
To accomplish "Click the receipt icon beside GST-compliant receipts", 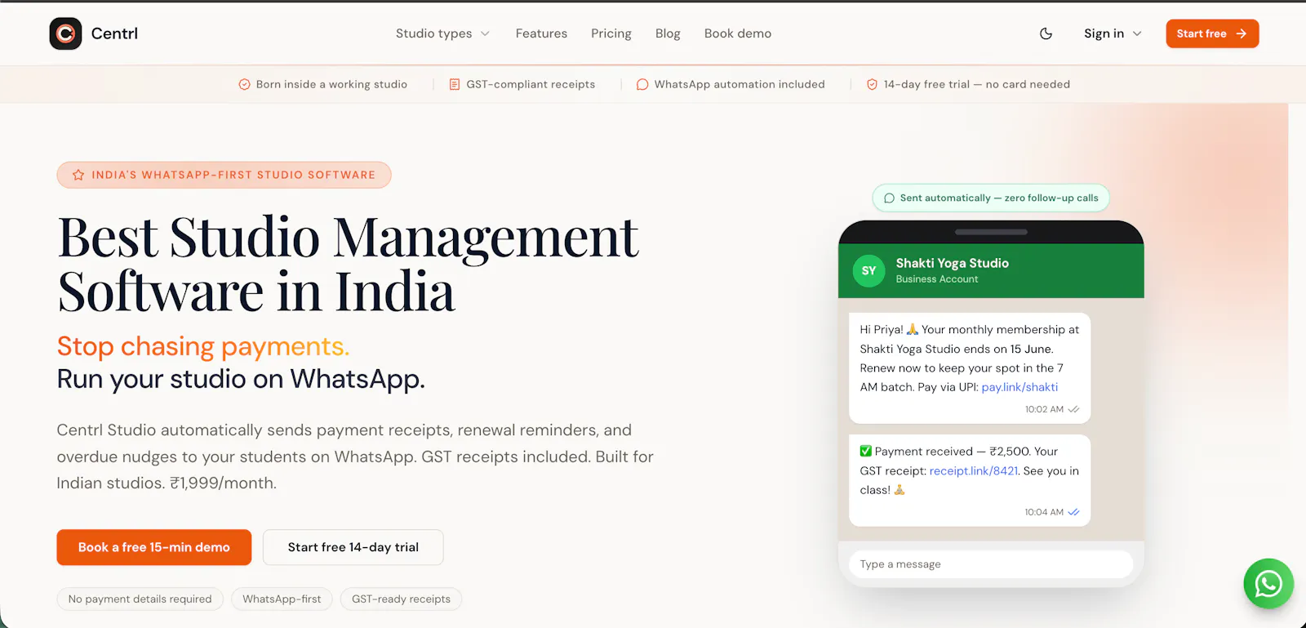I will [455, 84].
